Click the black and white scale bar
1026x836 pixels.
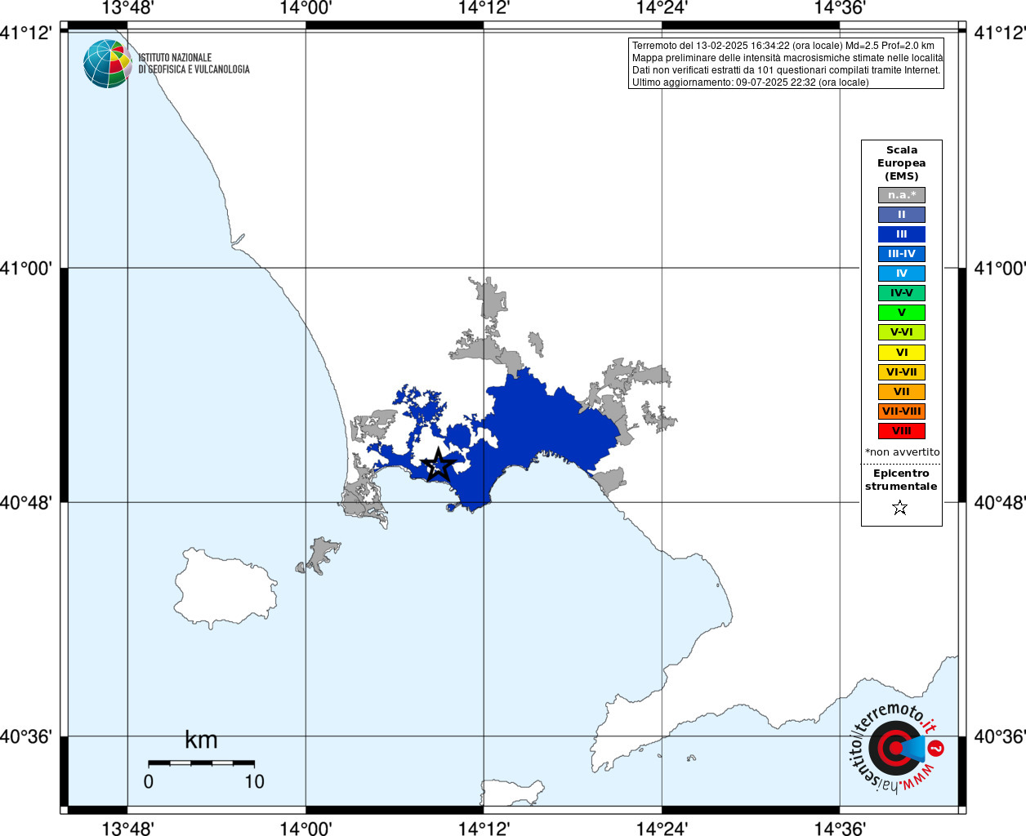(x=201, y=763)
